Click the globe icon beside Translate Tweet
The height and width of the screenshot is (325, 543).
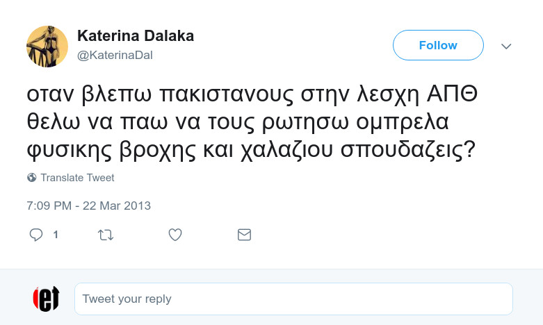tap(32, 178)
